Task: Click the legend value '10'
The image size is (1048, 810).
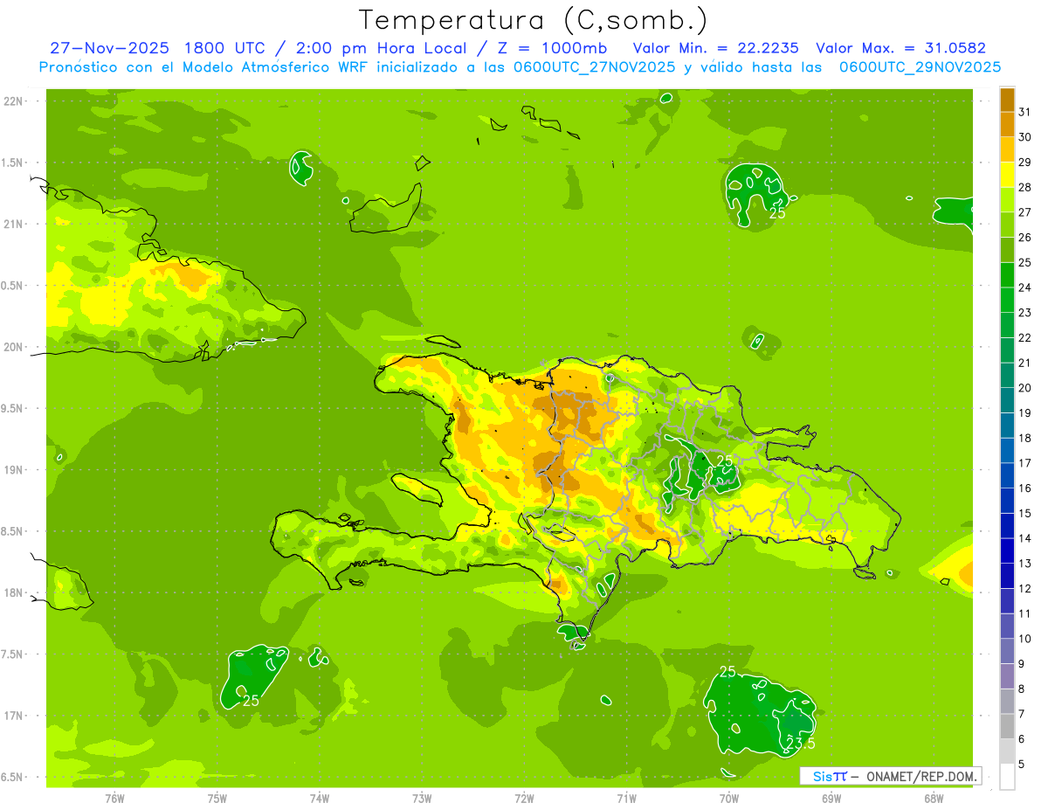Action: (x=1024, y=639)
